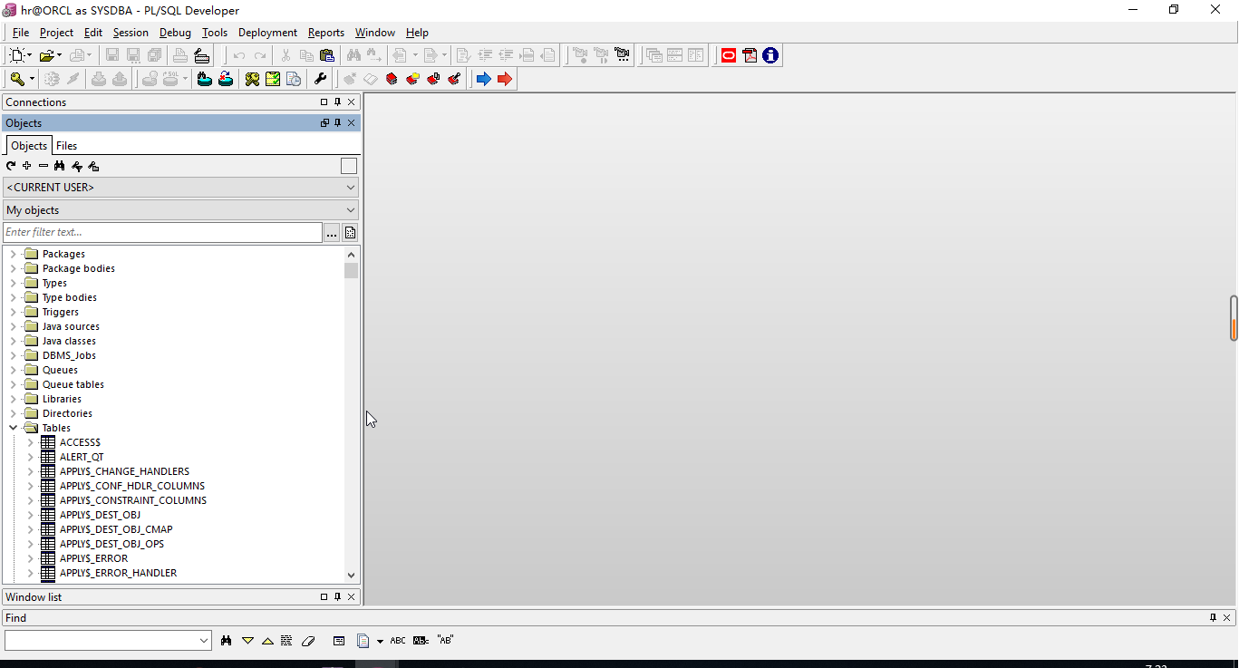The width and height of the screenshot is (1239, 668).
Task: Open the Find text combo box arrow
Action: (x=204, y=641)
